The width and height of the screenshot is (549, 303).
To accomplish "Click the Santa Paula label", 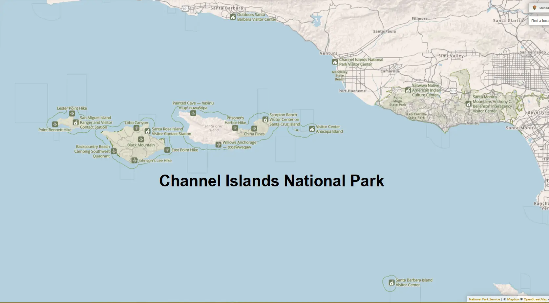I will click(385, 31).
